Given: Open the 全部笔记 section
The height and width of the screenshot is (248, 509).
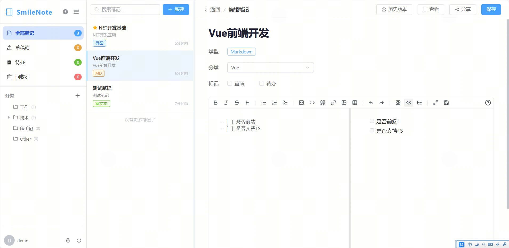Looking at the screenshot, I should pyautogui.click(x=43, y=33).
